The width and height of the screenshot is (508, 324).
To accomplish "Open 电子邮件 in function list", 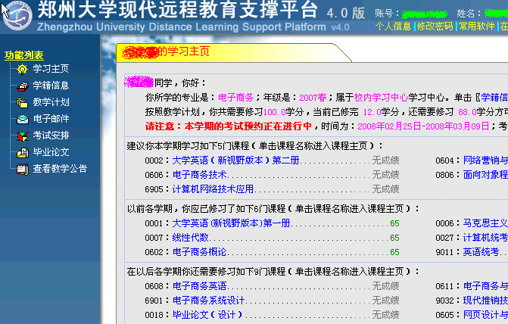I will tap(51, 119).
